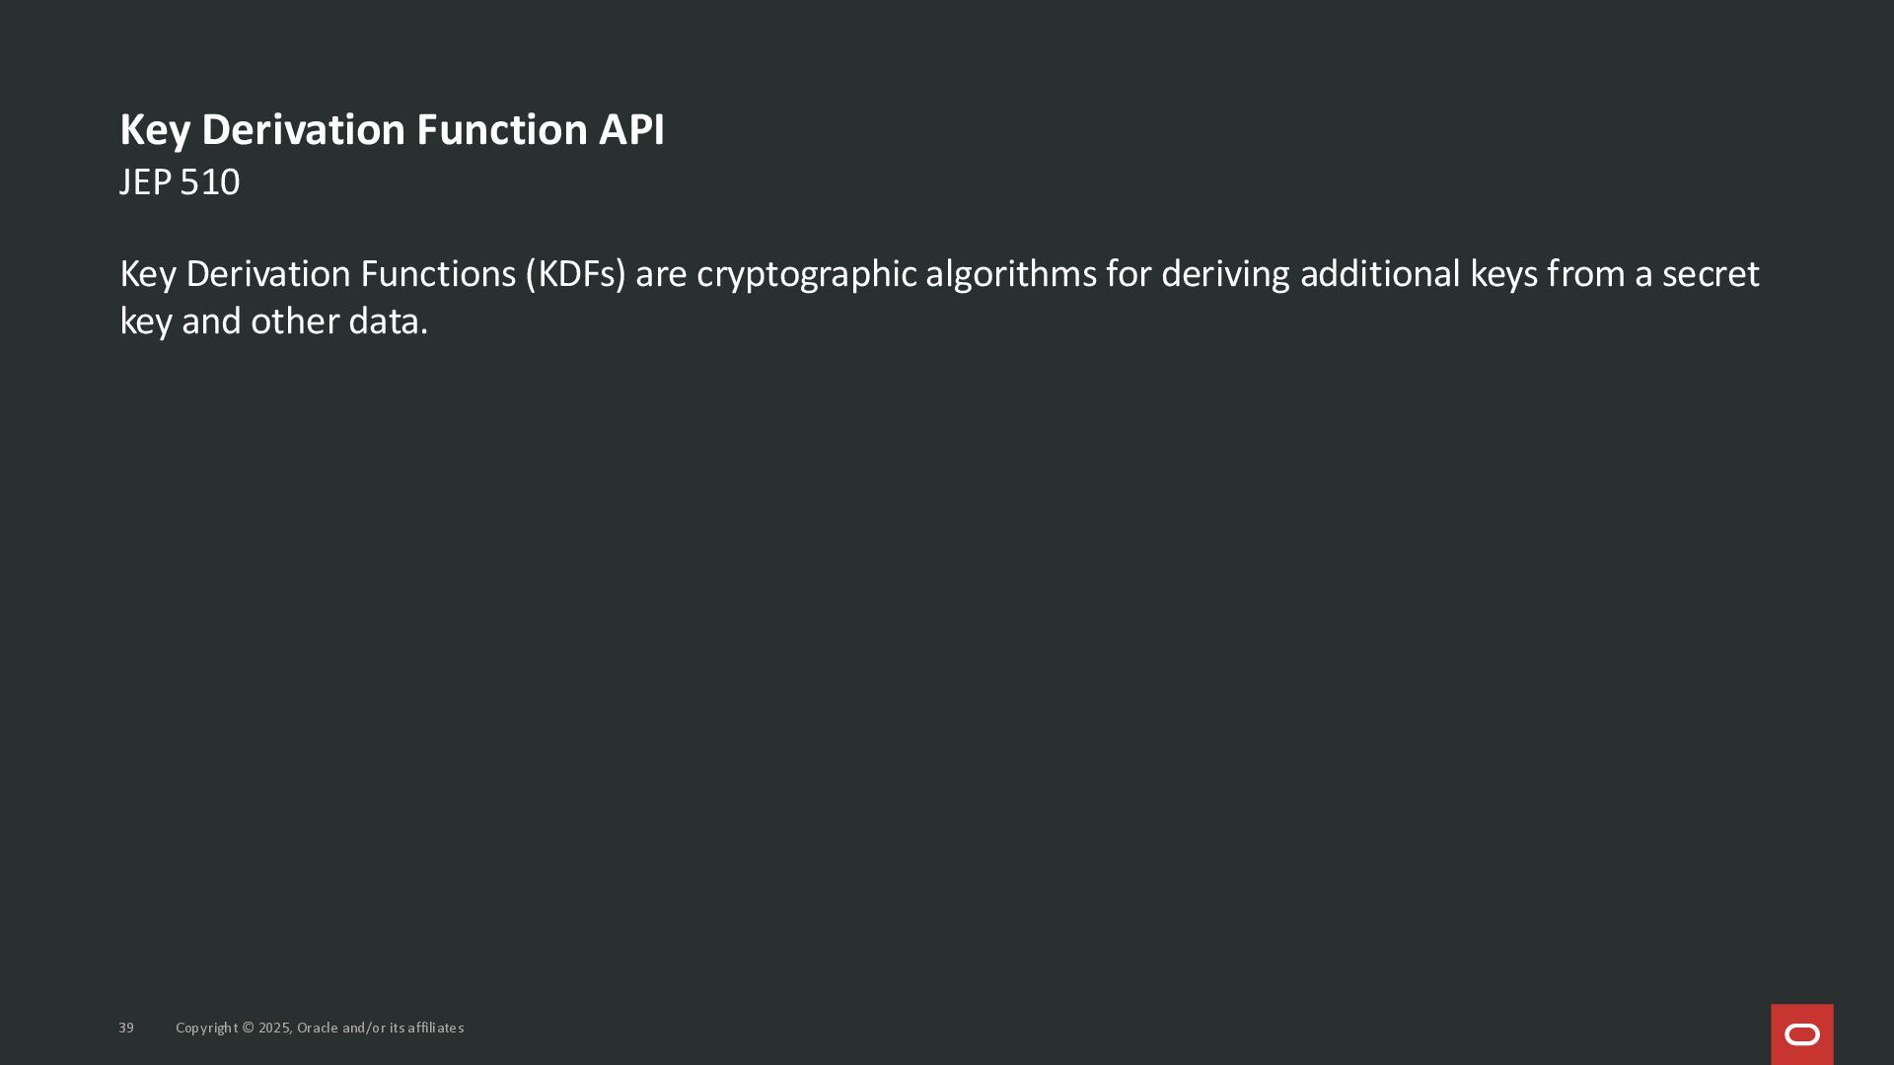The height and width of the screenshot is (1065, 1894).
Task: Click '510' in the subtitle
Action: pos(209,182)
